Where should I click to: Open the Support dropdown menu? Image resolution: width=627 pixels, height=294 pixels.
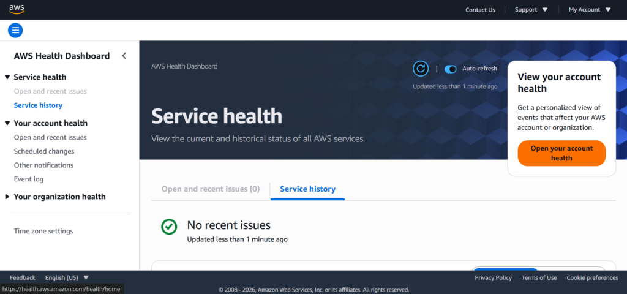click(x=531, y=10)
